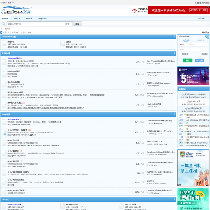
Task: Click the search magnifier icon
Action: (4, 24)
